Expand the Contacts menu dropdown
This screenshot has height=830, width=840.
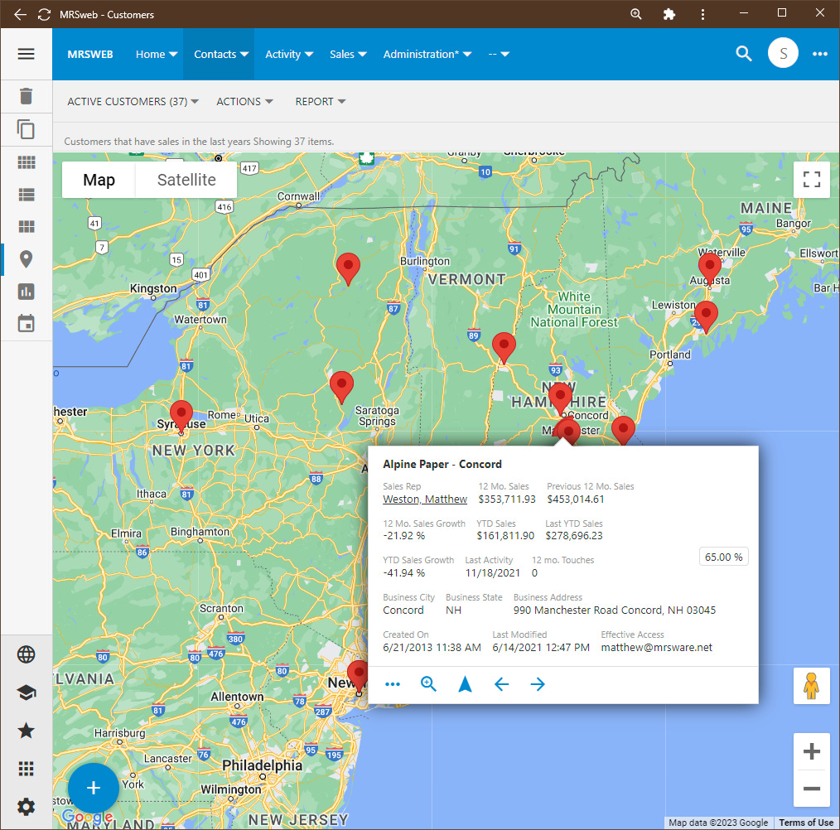coord(220,54)
